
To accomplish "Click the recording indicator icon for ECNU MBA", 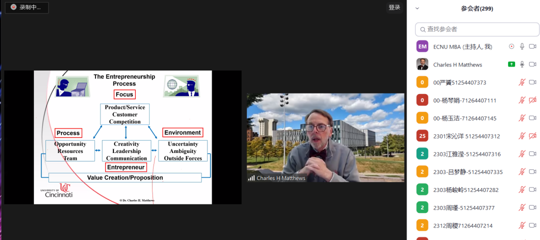I will coord(511,46).
